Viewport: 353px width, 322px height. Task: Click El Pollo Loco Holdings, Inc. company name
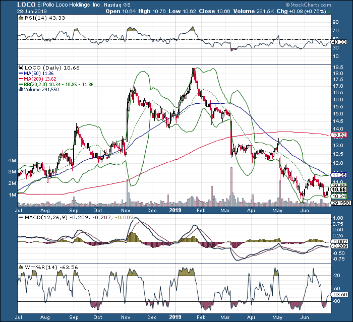(70, 5)
